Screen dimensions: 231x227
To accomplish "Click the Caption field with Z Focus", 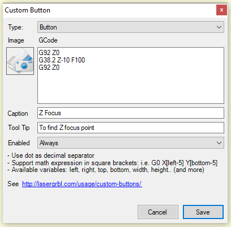I will (x=131, y=113).
